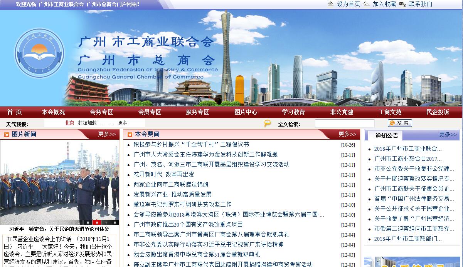Expand 更多>> in 通知公告 panel
The height and width of the screenshot is (267, 463).
click(x=448, y=135)
